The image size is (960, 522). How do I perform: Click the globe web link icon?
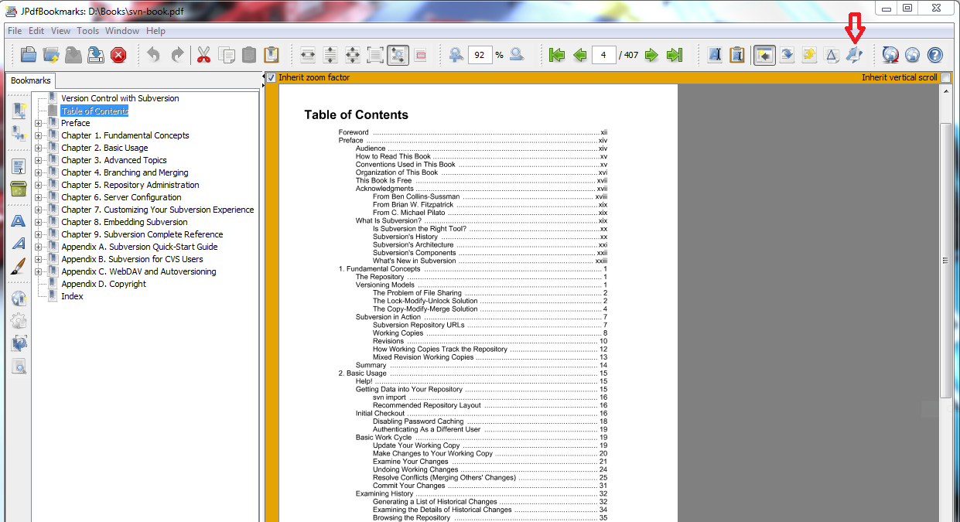[x=913, y=55]
